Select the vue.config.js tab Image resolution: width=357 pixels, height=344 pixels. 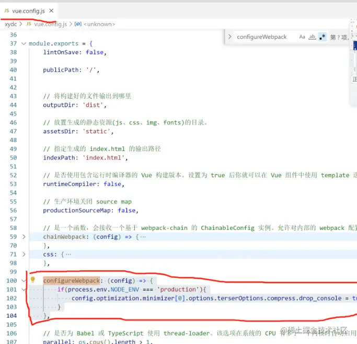[x=29, y=11]
